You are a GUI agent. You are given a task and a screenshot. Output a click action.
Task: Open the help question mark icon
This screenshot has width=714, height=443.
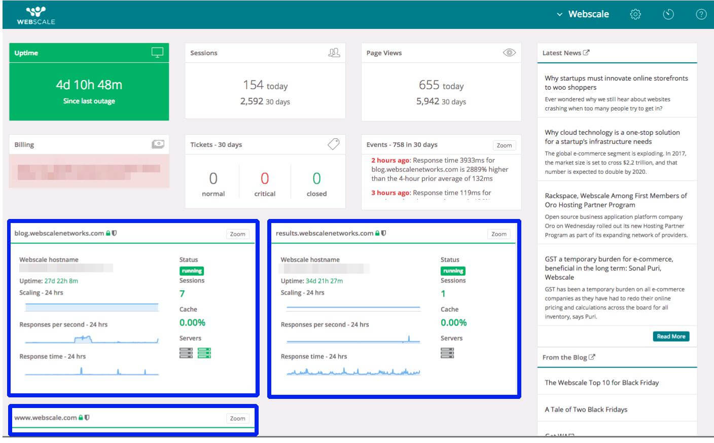tap(701, 14)
